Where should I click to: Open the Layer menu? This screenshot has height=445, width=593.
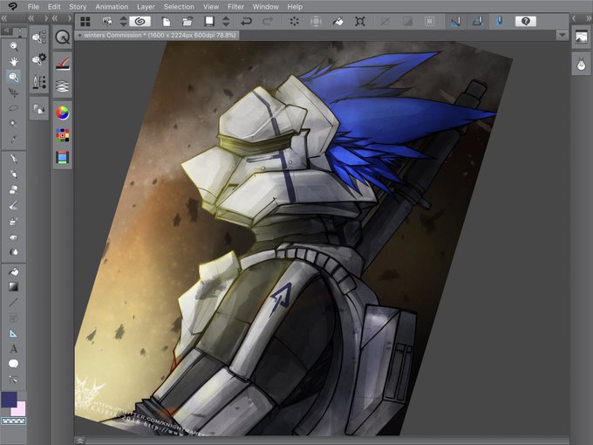(x=146, y=7)
